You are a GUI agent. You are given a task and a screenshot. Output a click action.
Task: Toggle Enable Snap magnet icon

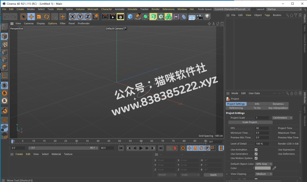tap(4, 111)
